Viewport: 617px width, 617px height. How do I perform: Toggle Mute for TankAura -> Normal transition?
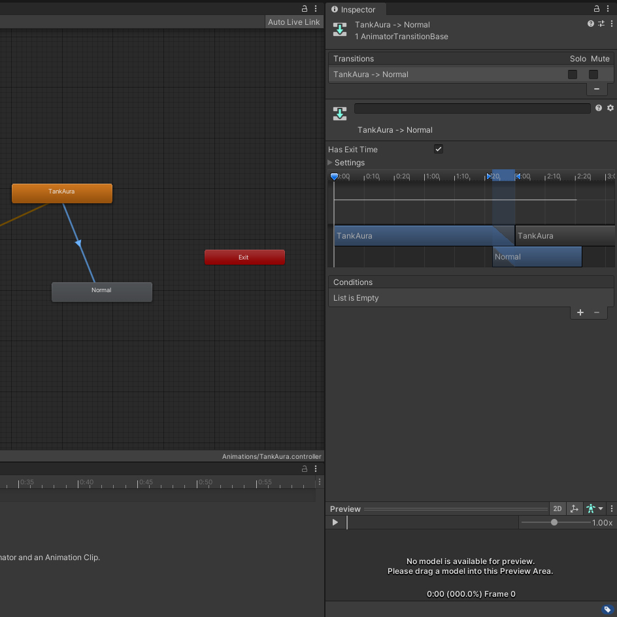[593, 75]
